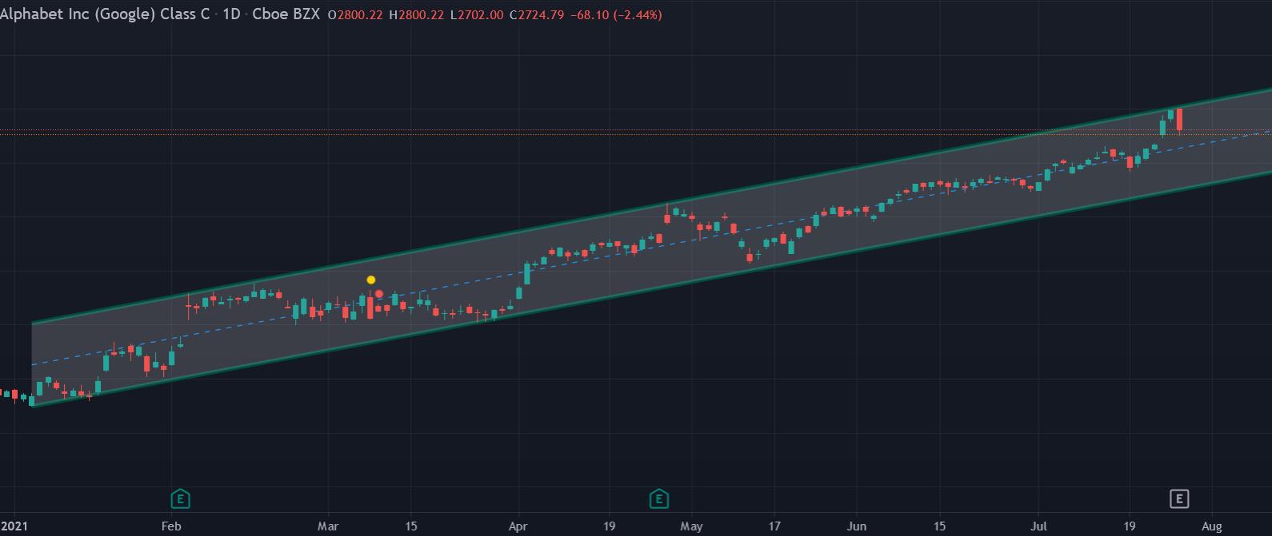Click the Aug label on time axis

point(1212,526)
